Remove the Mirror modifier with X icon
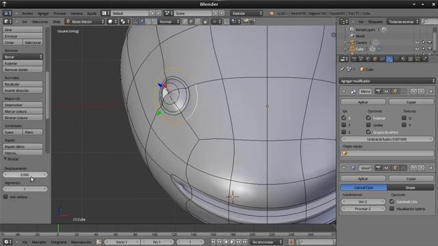This screenshot has height=246, width=438. [x=430, y=91]
